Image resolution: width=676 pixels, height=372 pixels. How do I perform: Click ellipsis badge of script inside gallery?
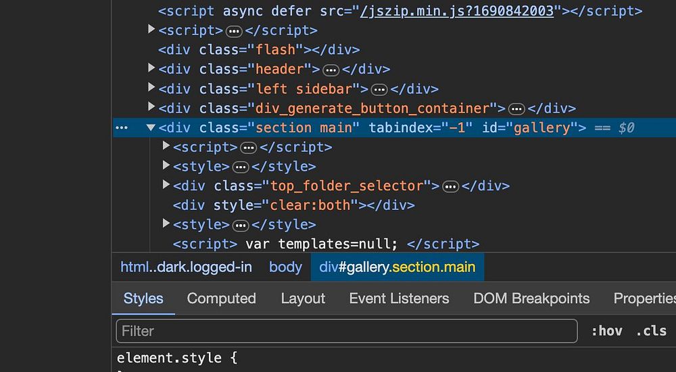point(248,148)
